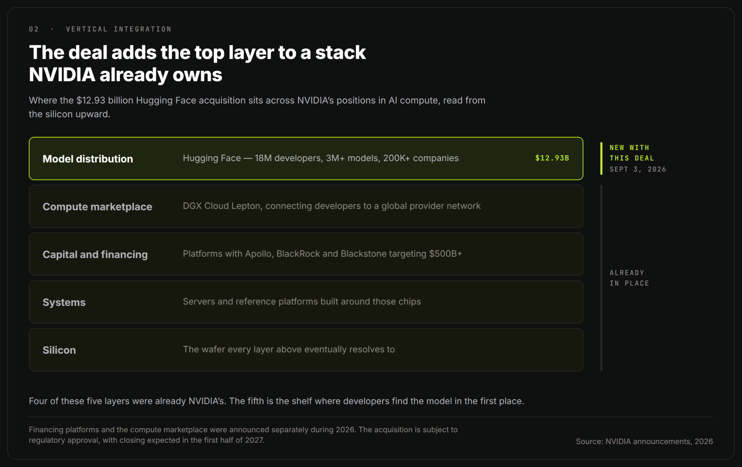Click the Apollo, BlackRock and Blackstone description
Screen dimensions: 742x467
point(322,254)
